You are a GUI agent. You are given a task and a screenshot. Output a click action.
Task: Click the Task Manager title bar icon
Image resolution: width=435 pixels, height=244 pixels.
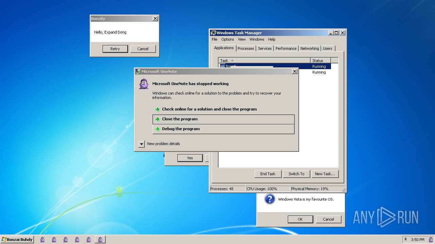213,33
